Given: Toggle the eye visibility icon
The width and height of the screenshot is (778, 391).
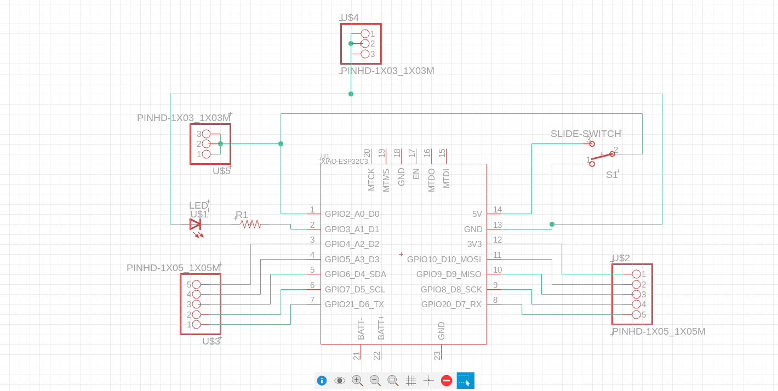Looking at the screenshot, I should (x=339, y=381).
